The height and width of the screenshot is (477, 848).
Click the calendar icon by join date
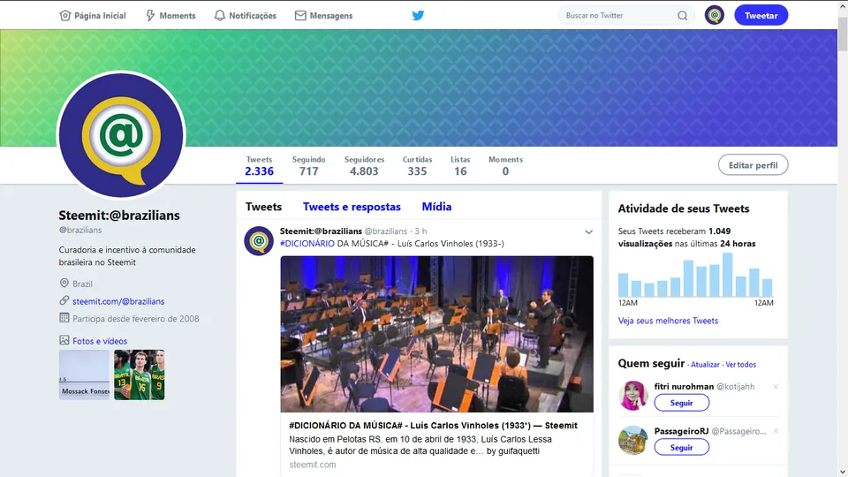pyautogui.click(x=64, y=318)
